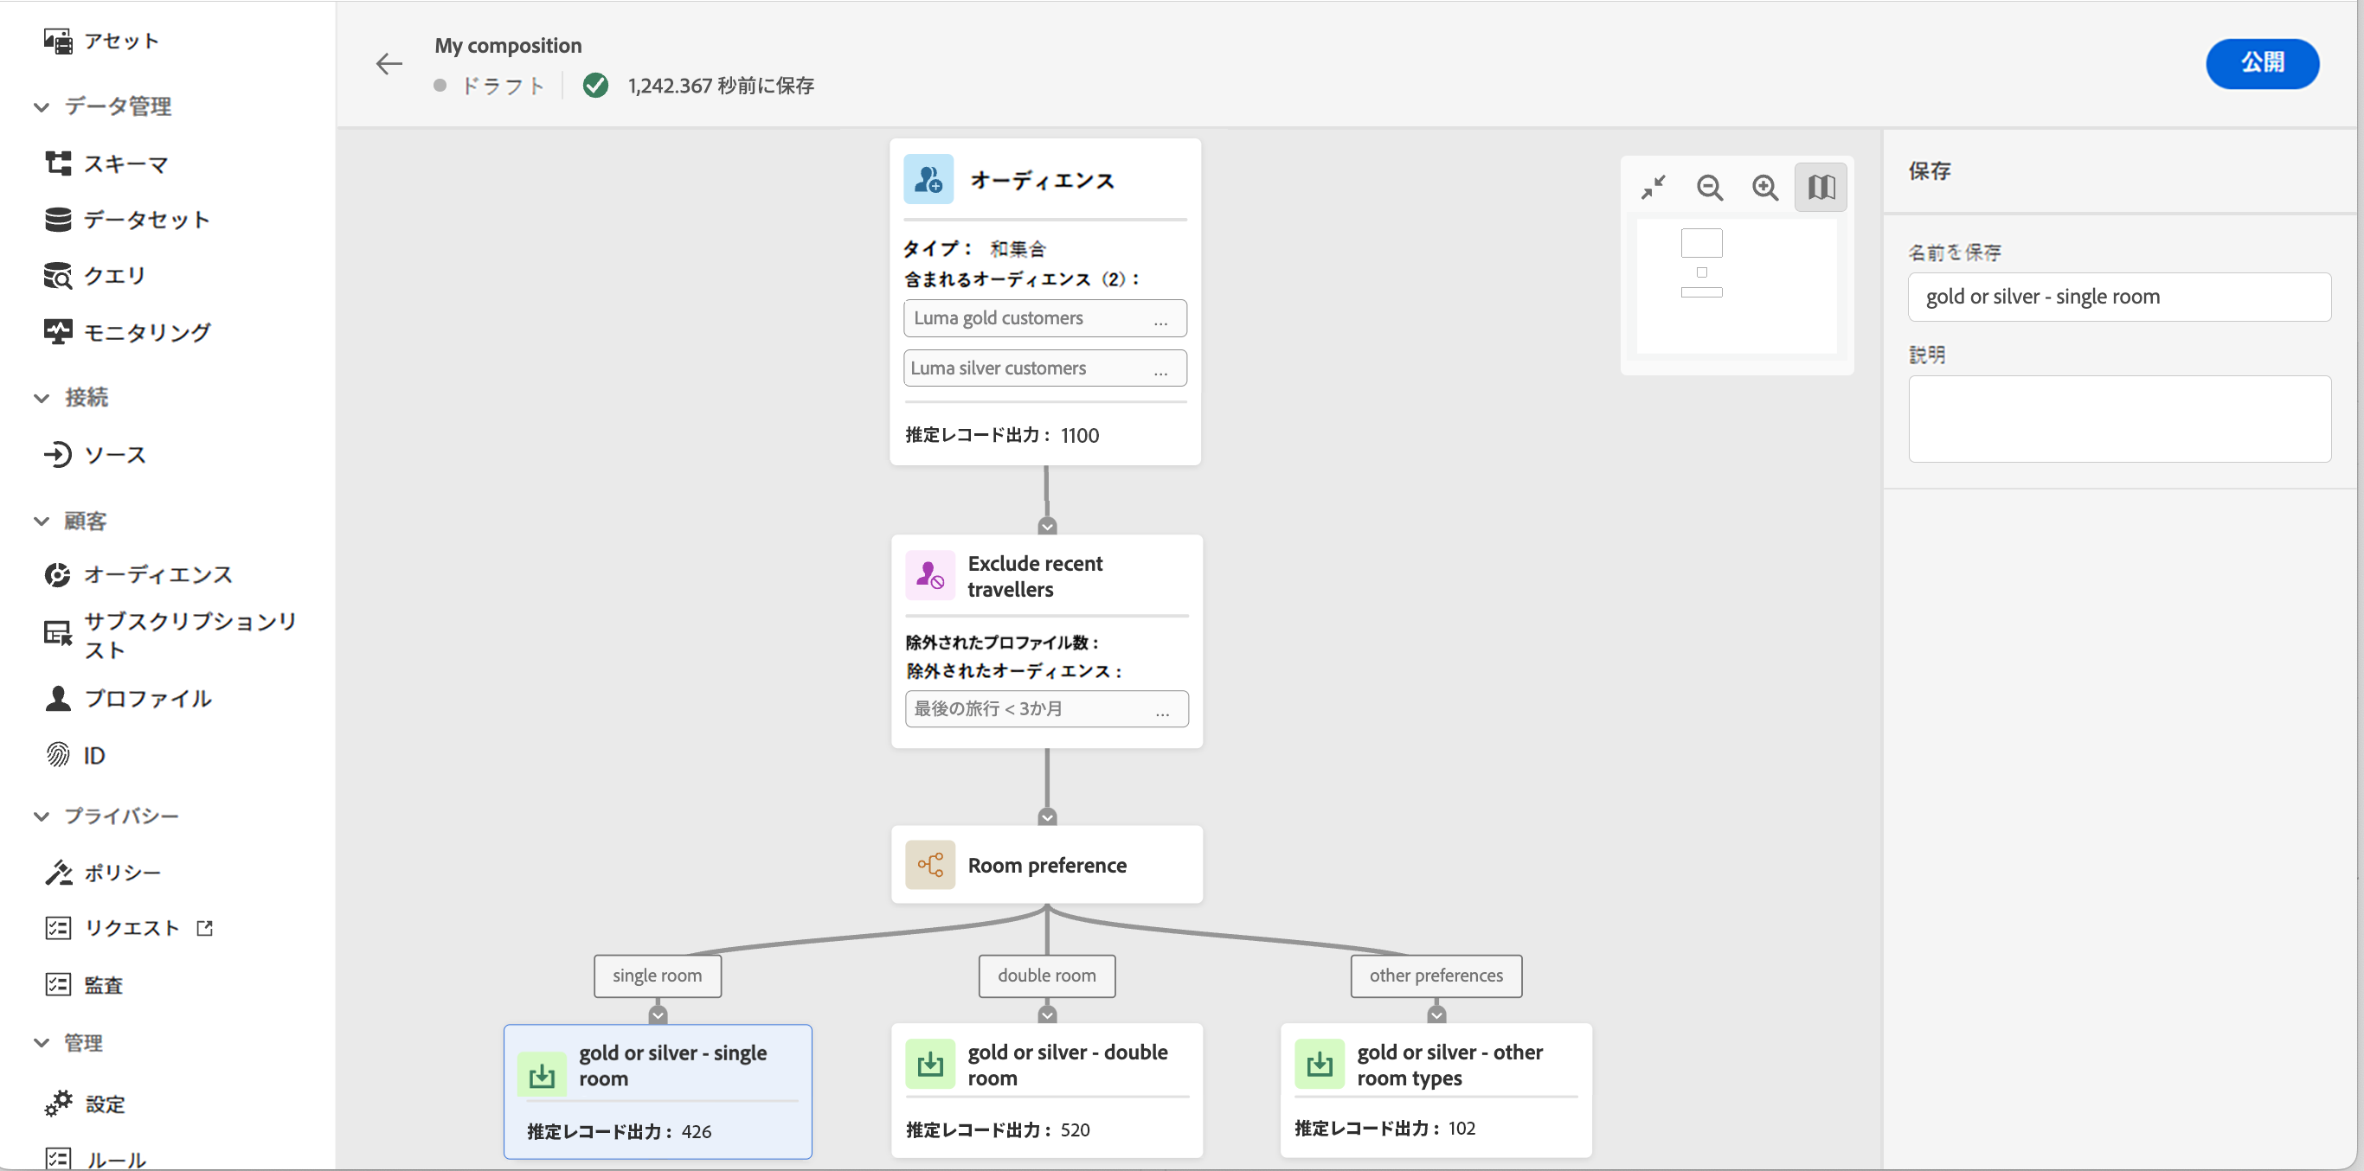
Task: Click the back arrow beside My composition
Action: pos(389,63)
